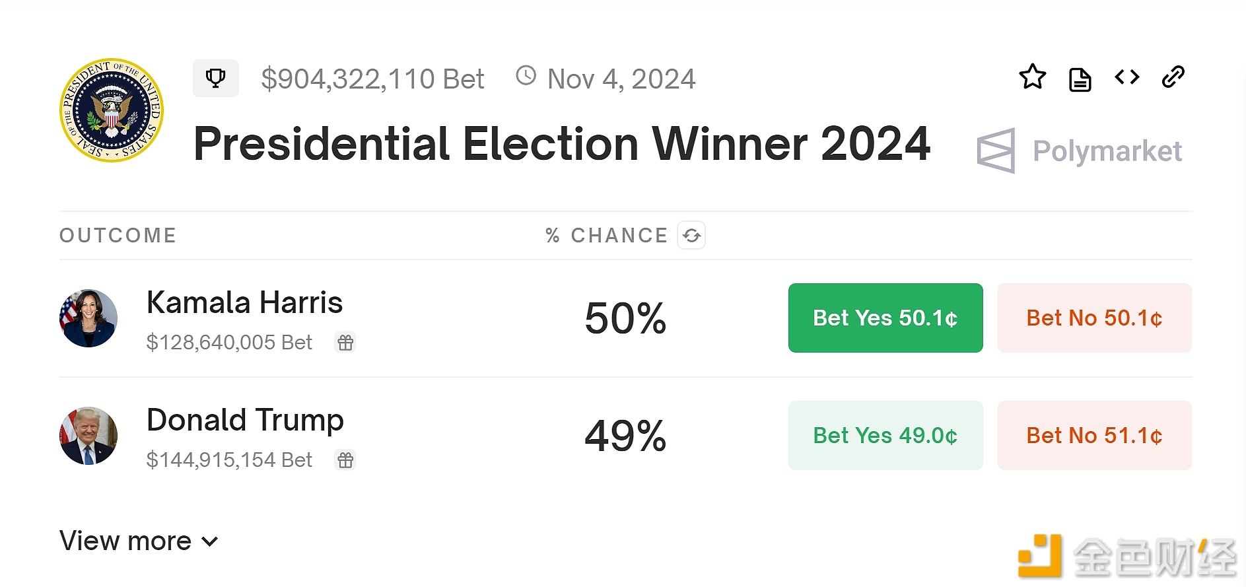Expand the View more chevron

(x=210, y=542)
